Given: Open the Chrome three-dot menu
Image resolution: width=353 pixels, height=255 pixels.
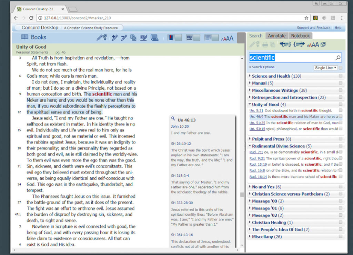Looking at the screenshot, I should (342, 18).
